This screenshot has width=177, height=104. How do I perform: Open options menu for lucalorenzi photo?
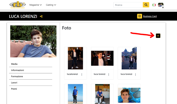82,74
